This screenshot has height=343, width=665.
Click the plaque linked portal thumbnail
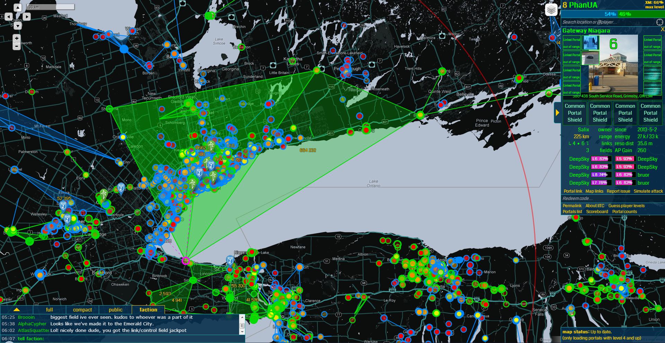[x=590, y=58]
